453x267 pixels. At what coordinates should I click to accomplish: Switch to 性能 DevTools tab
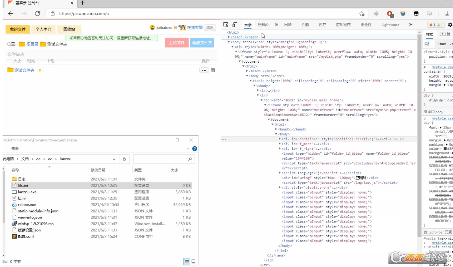click(x=305, y=25)
